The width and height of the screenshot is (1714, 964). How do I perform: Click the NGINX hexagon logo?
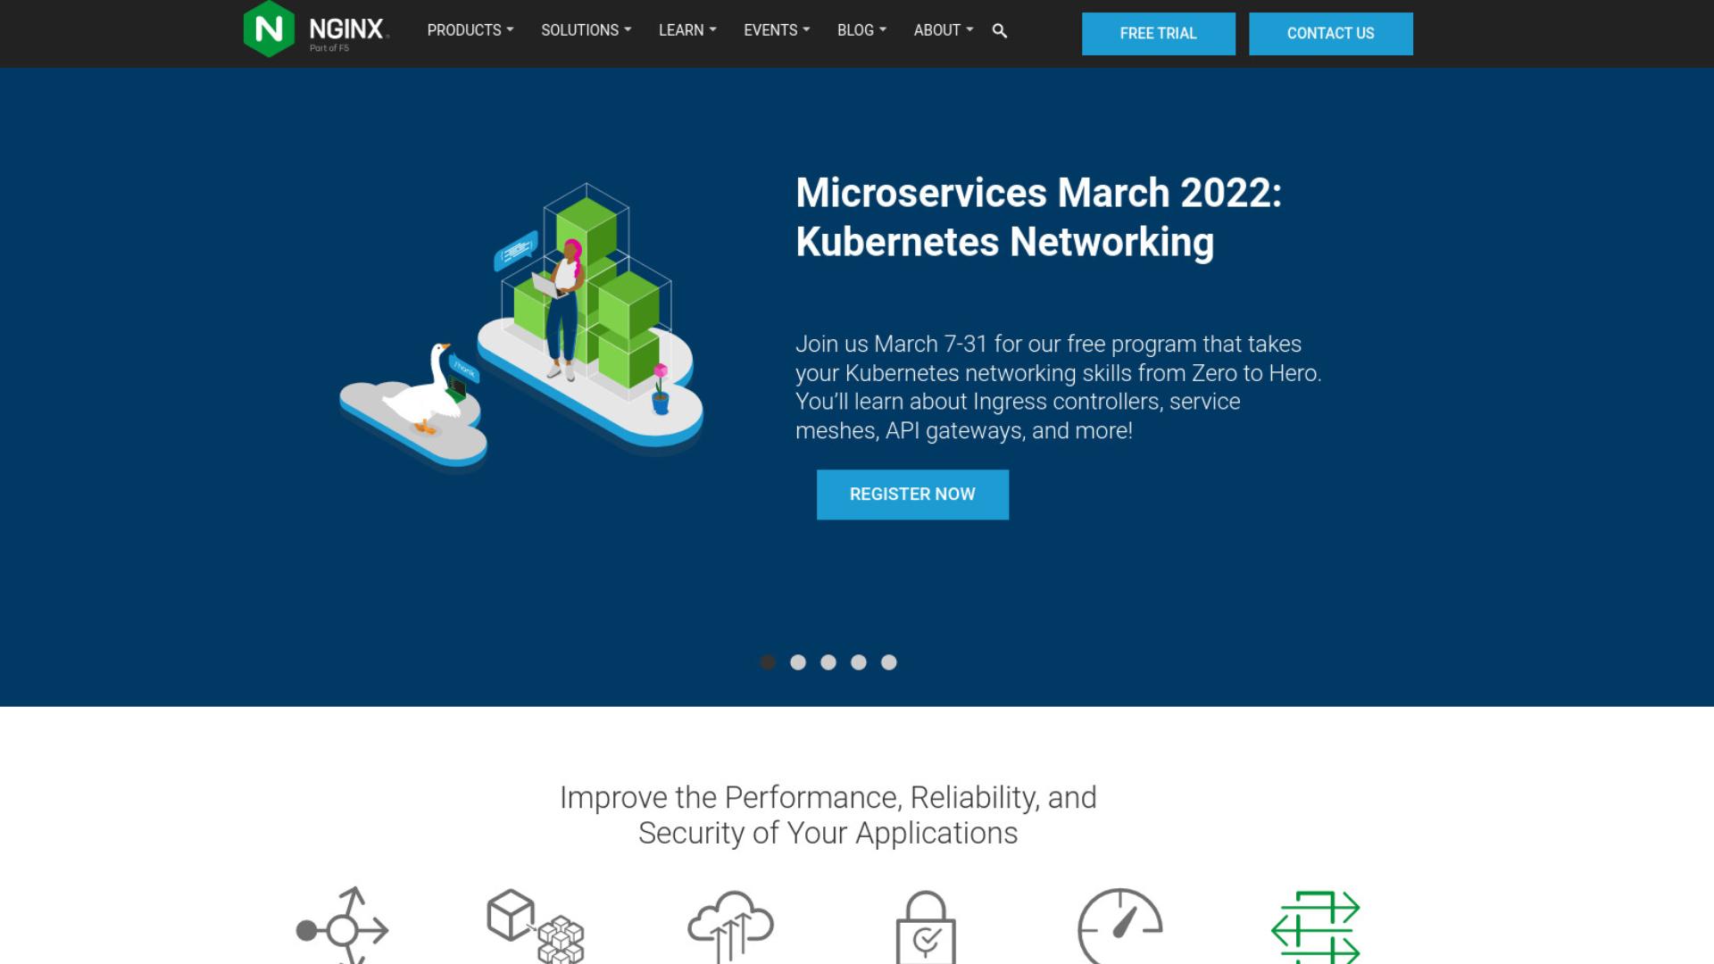click(269, 29)
